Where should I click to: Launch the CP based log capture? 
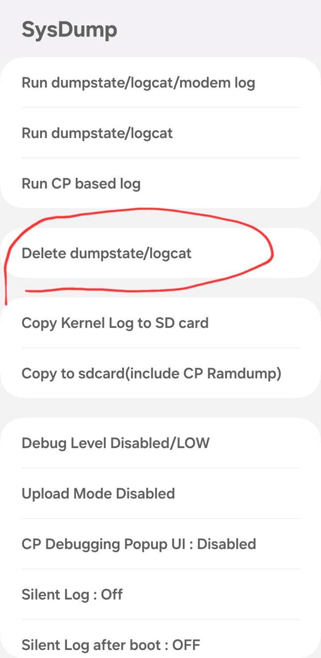tap(160, 184)
